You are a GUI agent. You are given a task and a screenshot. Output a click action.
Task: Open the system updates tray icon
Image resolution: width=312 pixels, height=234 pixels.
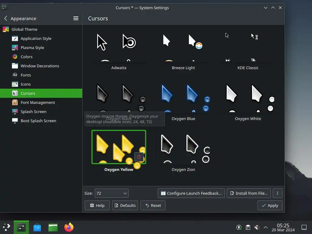239,227
